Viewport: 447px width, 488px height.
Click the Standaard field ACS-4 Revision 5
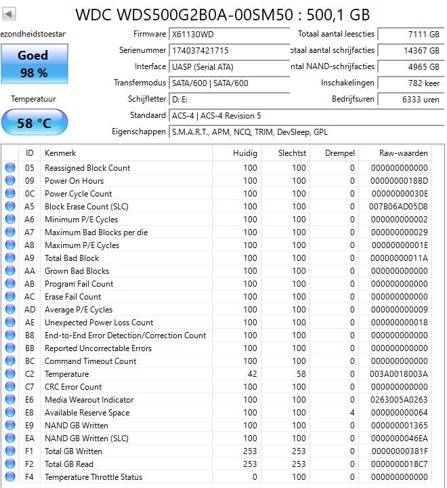point(306,116)
